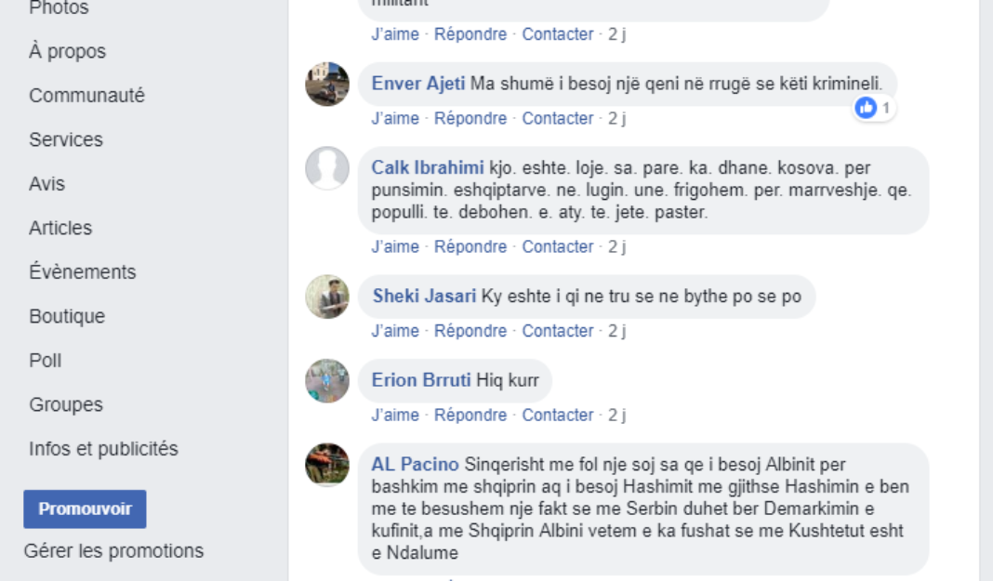The height and width of the screenshot is (581, 993).
Task: Open Boutique from sidebar menu
Action: pos(67,316)
